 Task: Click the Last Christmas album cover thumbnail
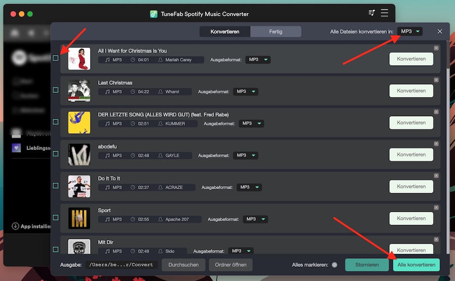point(79,91)
